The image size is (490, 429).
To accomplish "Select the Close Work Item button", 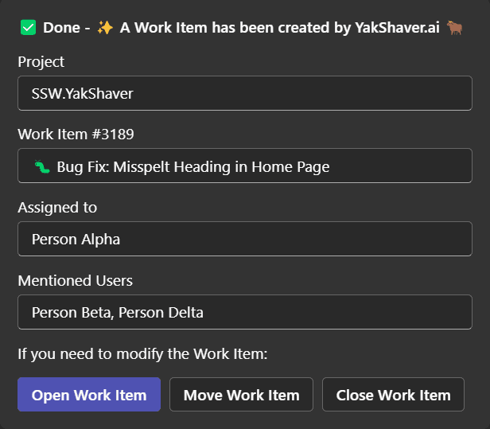I will pos(393,395).
